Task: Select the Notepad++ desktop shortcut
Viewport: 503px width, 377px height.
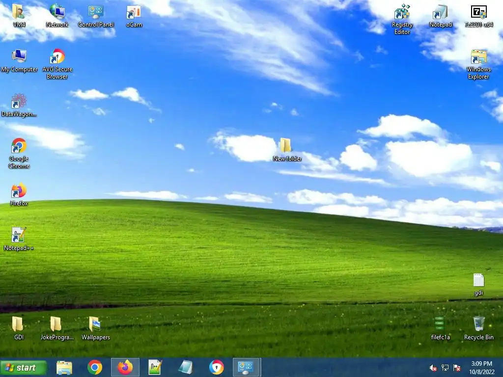Action: point(18,235)
